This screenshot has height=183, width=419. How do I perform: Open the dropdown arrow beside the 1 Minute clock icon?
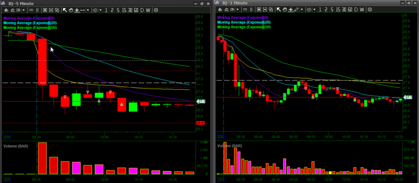[x=314, y=10]
